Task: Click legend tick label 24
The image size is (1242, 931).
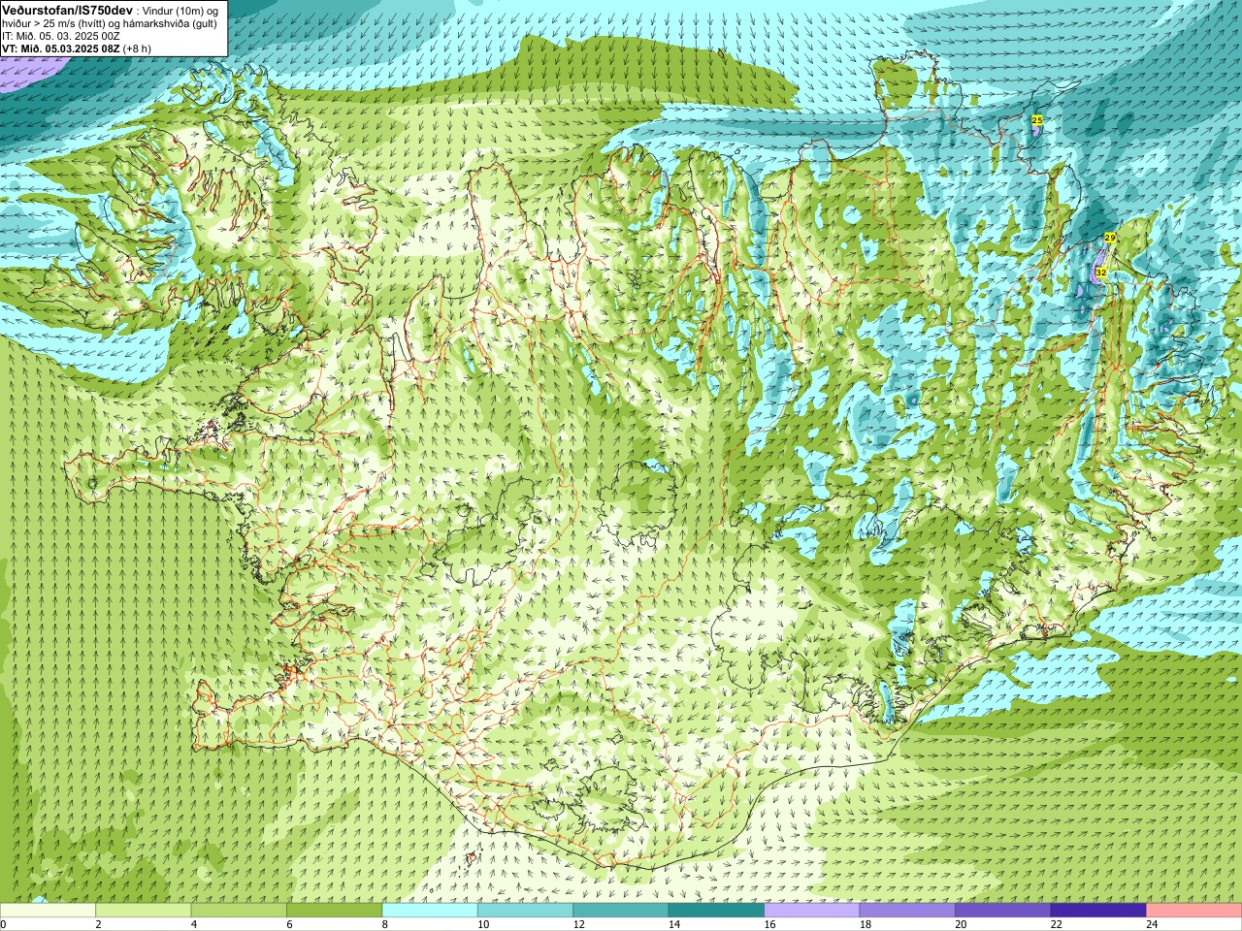Action: click(1152, 925)
